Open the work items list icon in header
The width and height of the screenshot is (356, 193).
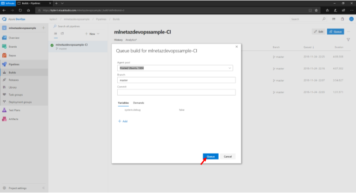click(334, 19)
